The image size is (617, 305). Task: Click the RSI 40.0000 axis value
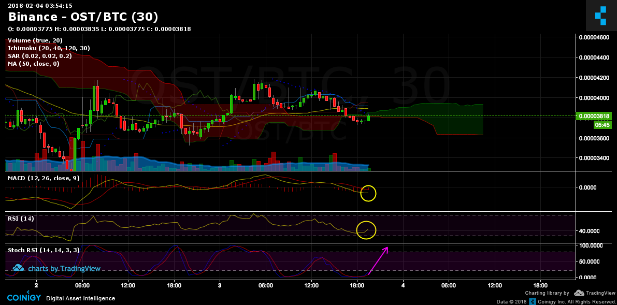(x=590, y=230)
